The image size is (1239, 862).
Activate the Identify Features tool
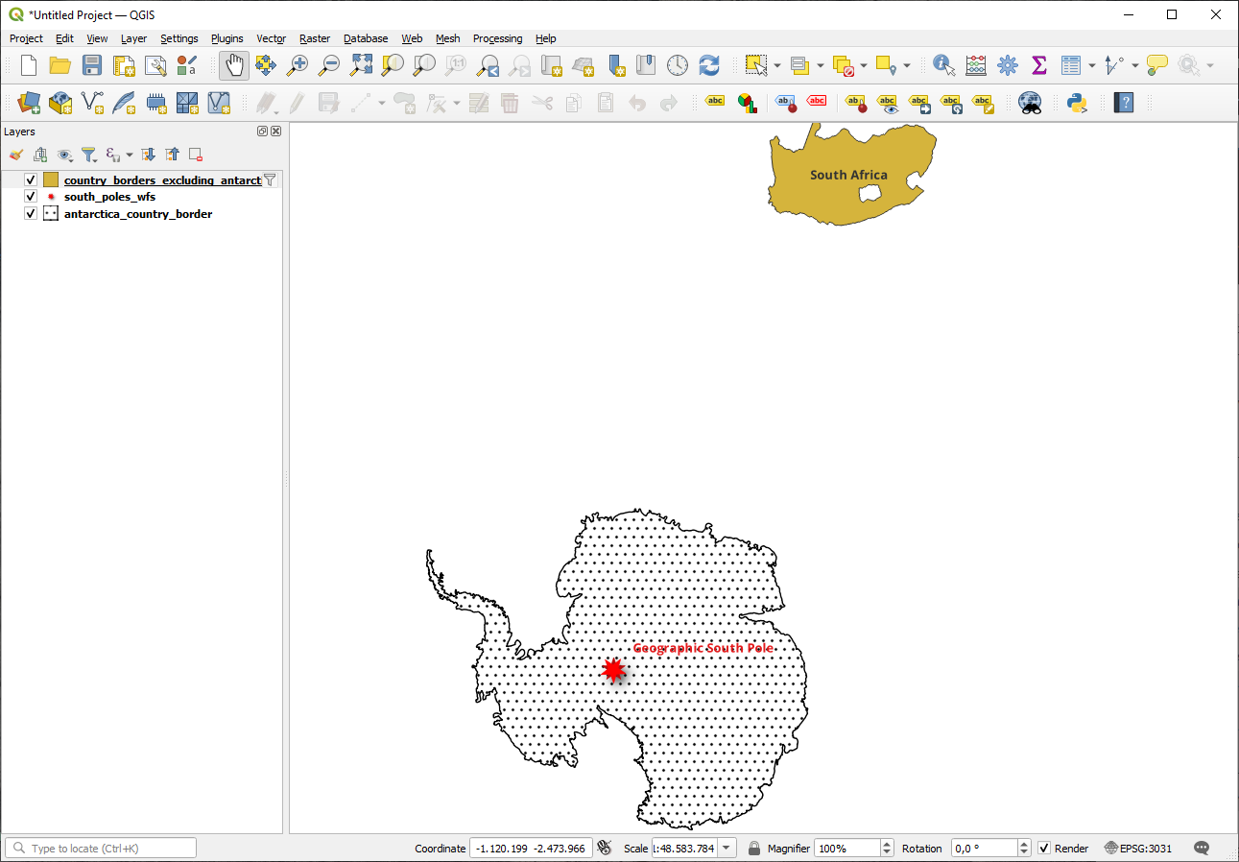coord(943,65)
